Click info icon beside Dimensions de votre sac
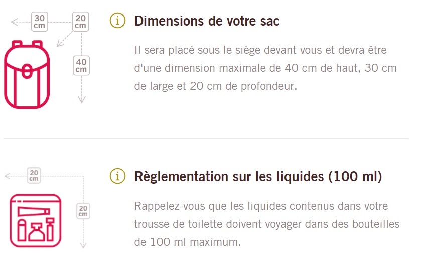 [117, 21]
